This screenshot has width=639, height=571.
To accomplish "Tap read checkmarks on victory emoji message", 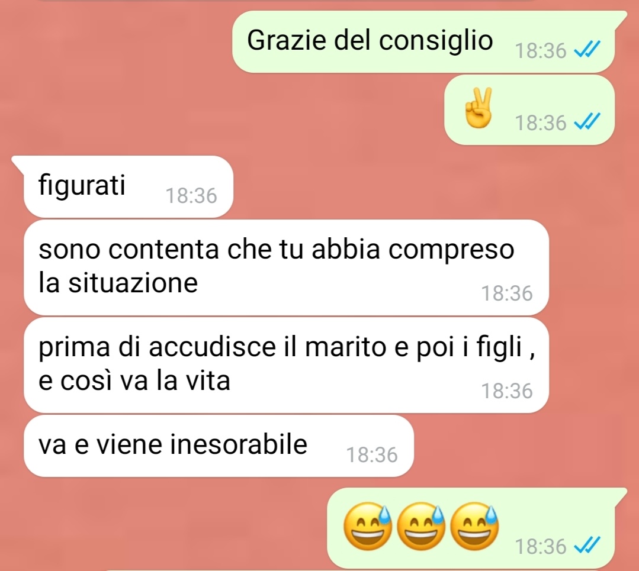I will click(587, 122).
